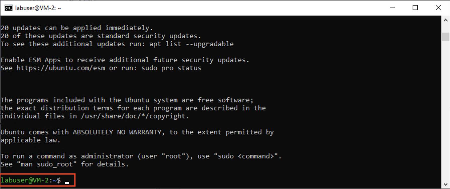Click the highlighted prompt region outlined in red
Viewport: 450px width, 189px height.
(38, 180)
